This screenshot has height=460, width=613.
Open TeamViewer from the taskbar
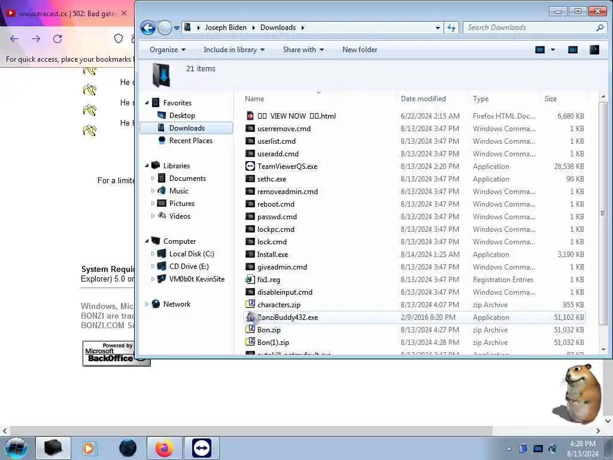[202, 448]
